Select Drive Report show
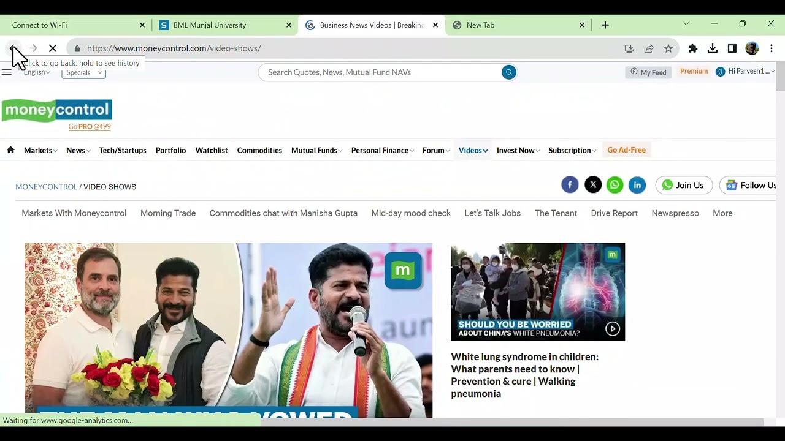 click(x=615, y=213)
